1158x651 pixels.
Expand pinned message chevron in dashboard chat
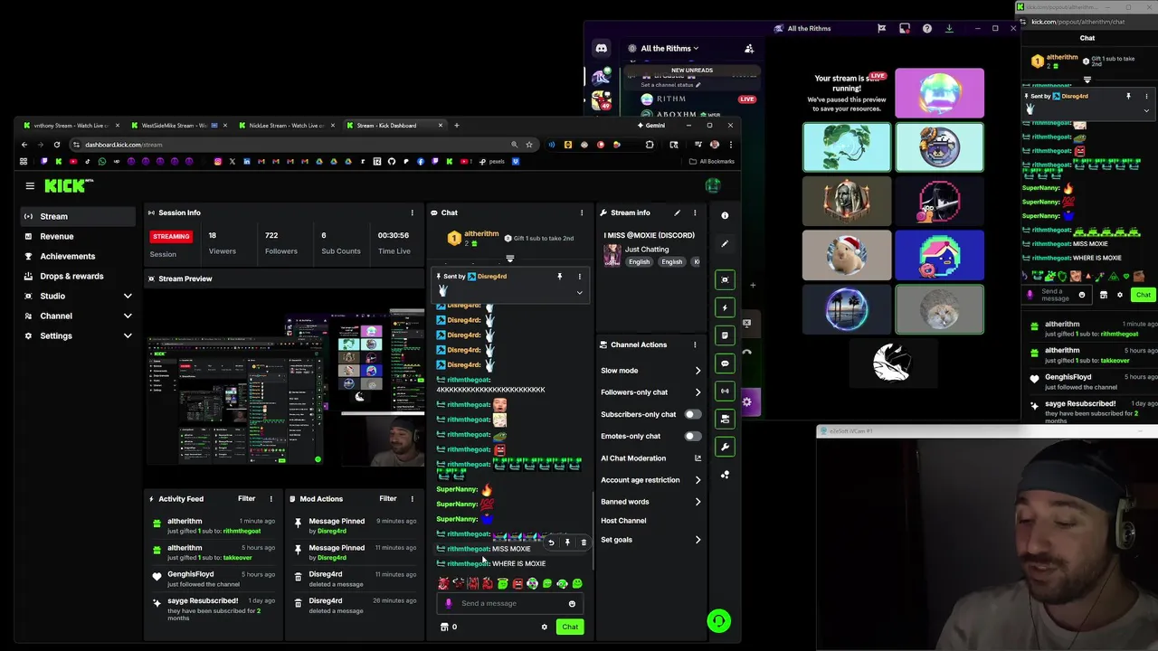click(x=580, y=292)
